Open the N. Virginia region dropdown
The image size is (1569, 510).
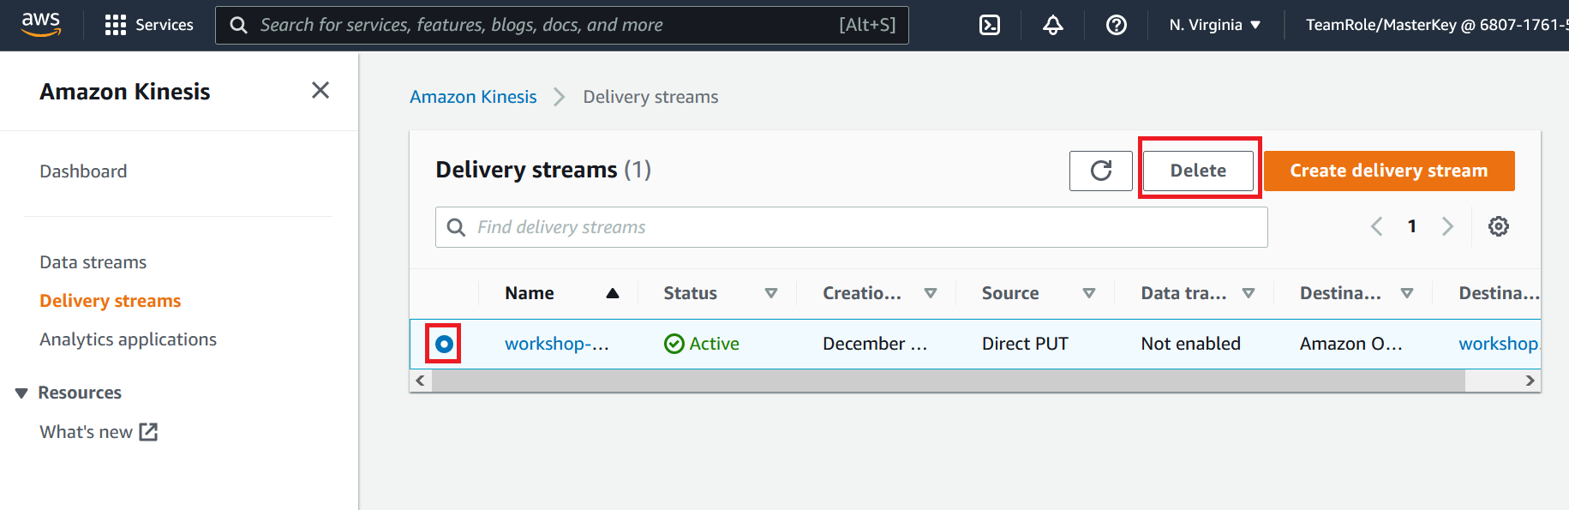tap(1215, 25)
